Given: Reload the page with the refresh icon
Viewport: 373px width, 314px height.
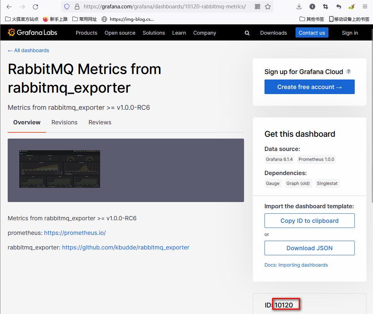Looking at the screenshot, I should click(x=35, y=7).
